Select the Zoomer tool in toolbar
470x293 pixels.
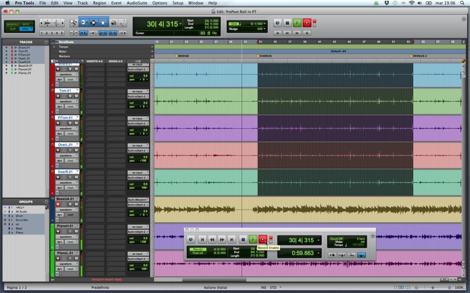point(73,23)
